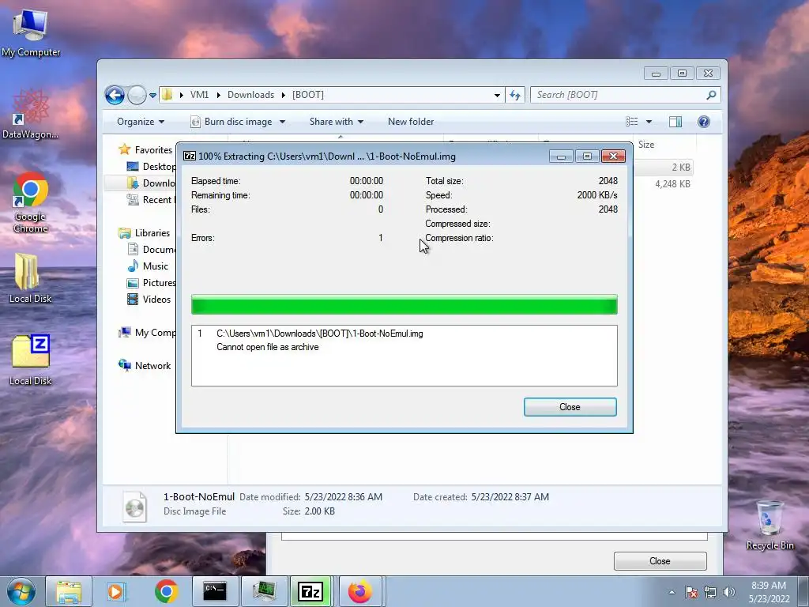Viewport: 809px width, 607px height.
Task: Click the Windows Start button
Action: [x=21, y=591]
